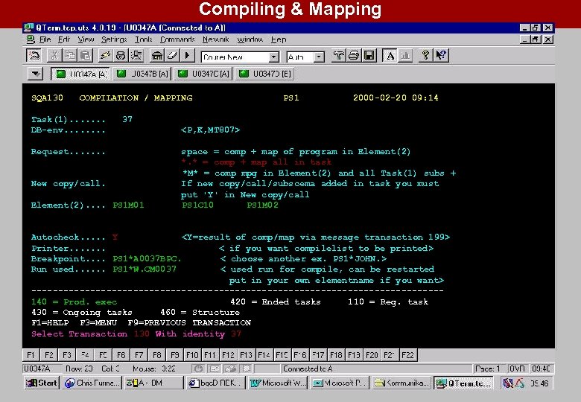Open the Commands menu
Image resolution: width=581 pixels, height=402 pixels.
click(177, 39)
